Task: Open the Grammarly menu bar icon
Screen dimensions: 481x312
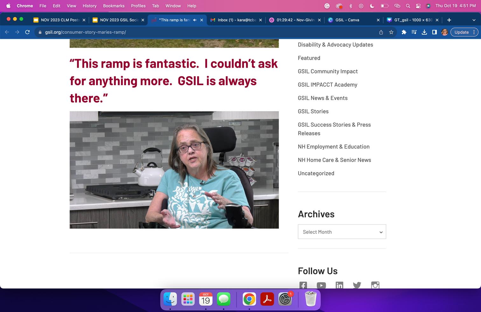Action: 327,6
